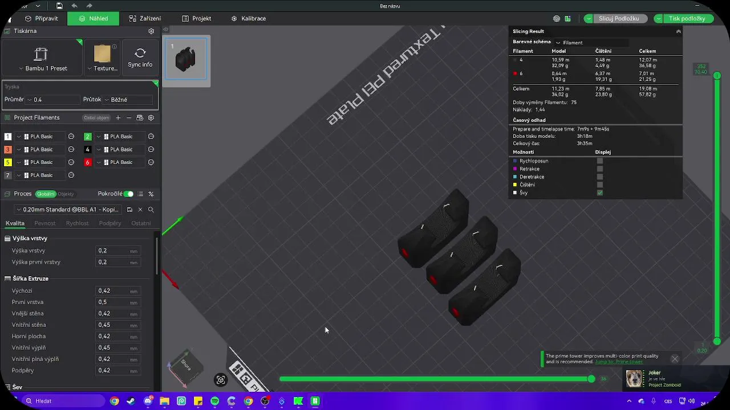Open the Kalibrace tab
This screenshot has width=730, height=410.
[248, 19]
